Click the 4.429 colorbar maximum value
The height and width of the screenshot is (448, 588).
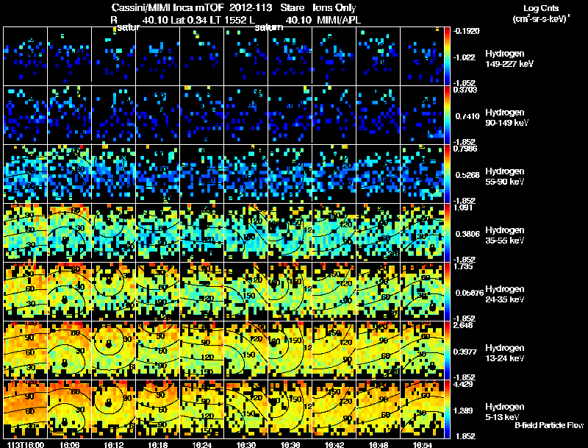[x=463, y=384]
